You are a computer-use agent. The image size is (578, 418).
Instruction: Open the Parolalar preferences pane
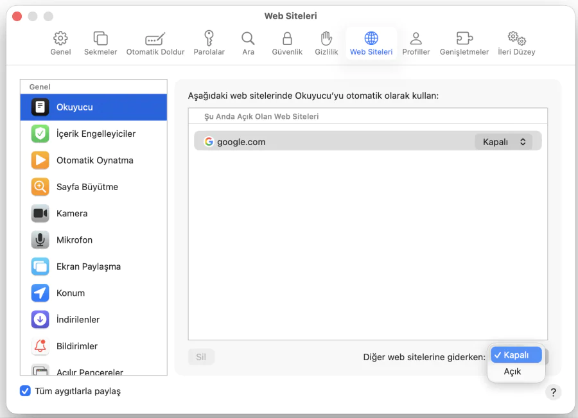(209, 42)
